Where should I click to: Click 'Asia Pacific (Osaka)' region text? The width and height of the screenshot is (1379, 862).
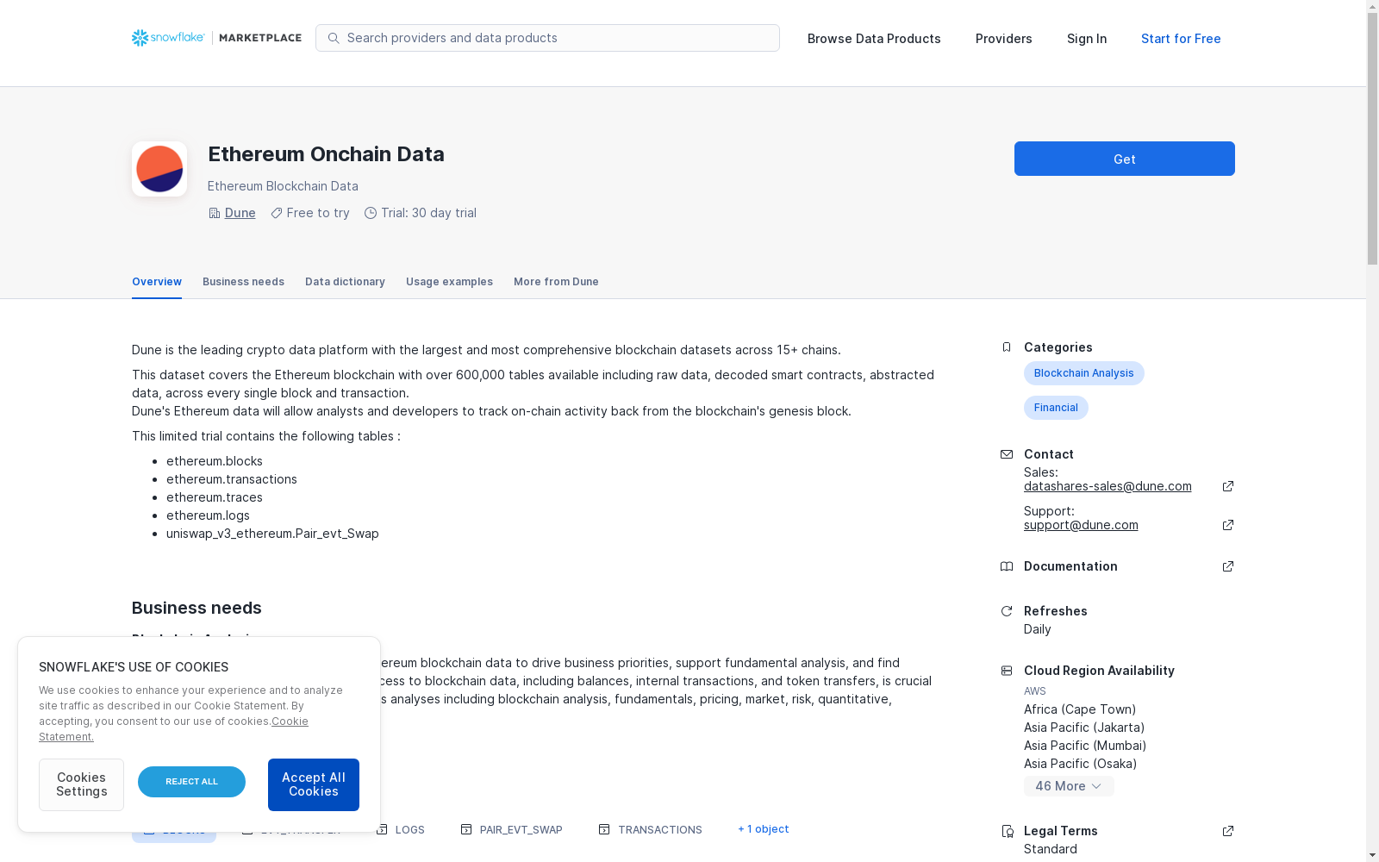point(1081,764)
